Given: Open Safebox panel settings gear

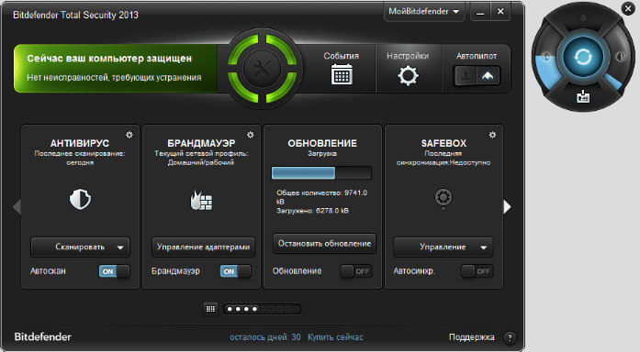Looking at the screenshot, I should 493,135.
